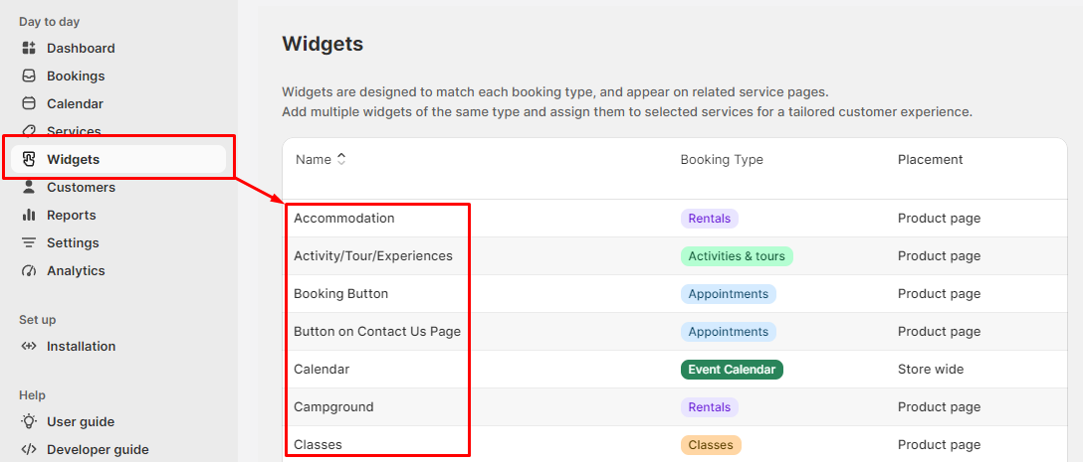Click the Classes booking type badge
The width and height of the screenshot is (1083, 462).
tap(711, 445)
